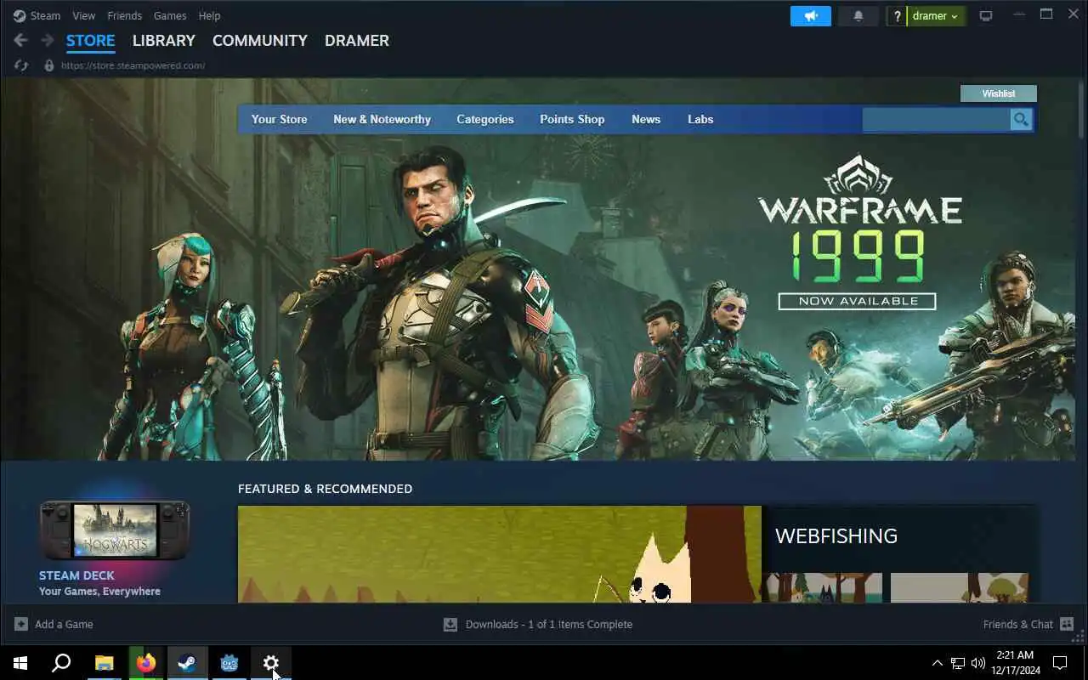This screenshot has width=1088, height=680.
Task: Click the Downloads arrow icon
Action: [x=450, y=625]
